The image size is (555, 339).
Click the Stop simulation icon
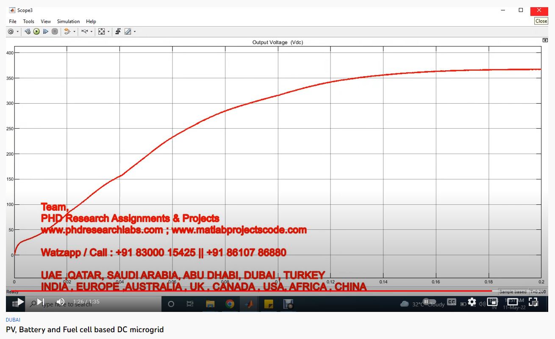point(55,31)
